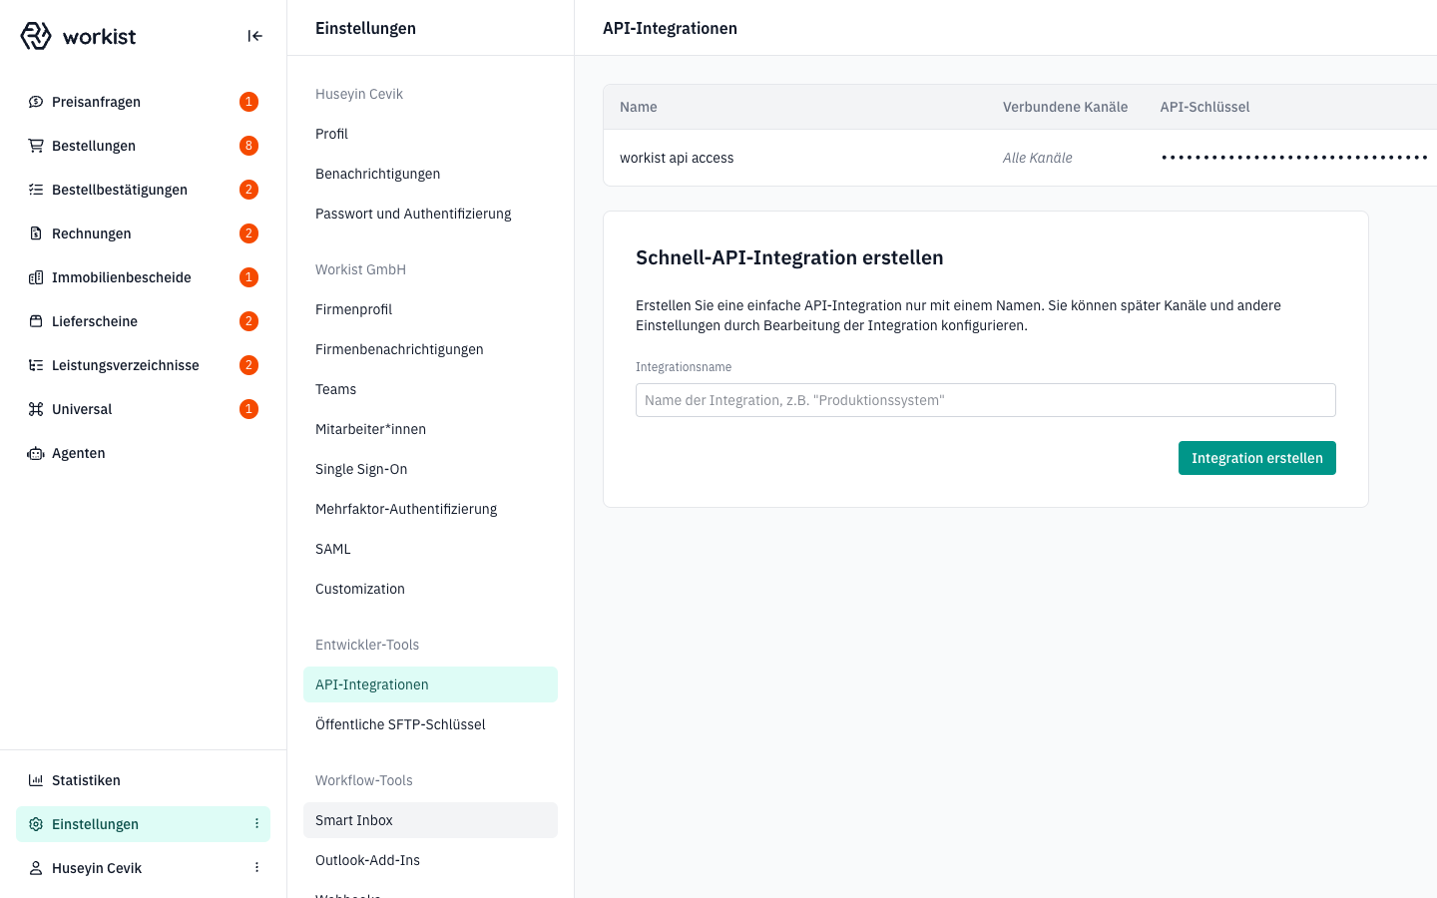Click the Universal command icon
The width and height of the screenshot is (1437, 898).
tap(36, 409)
